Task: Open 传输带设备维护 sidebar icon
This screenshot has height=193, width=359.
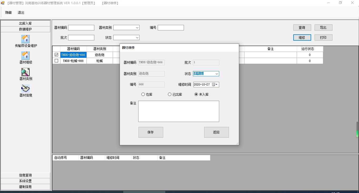Action: [25, 39]
